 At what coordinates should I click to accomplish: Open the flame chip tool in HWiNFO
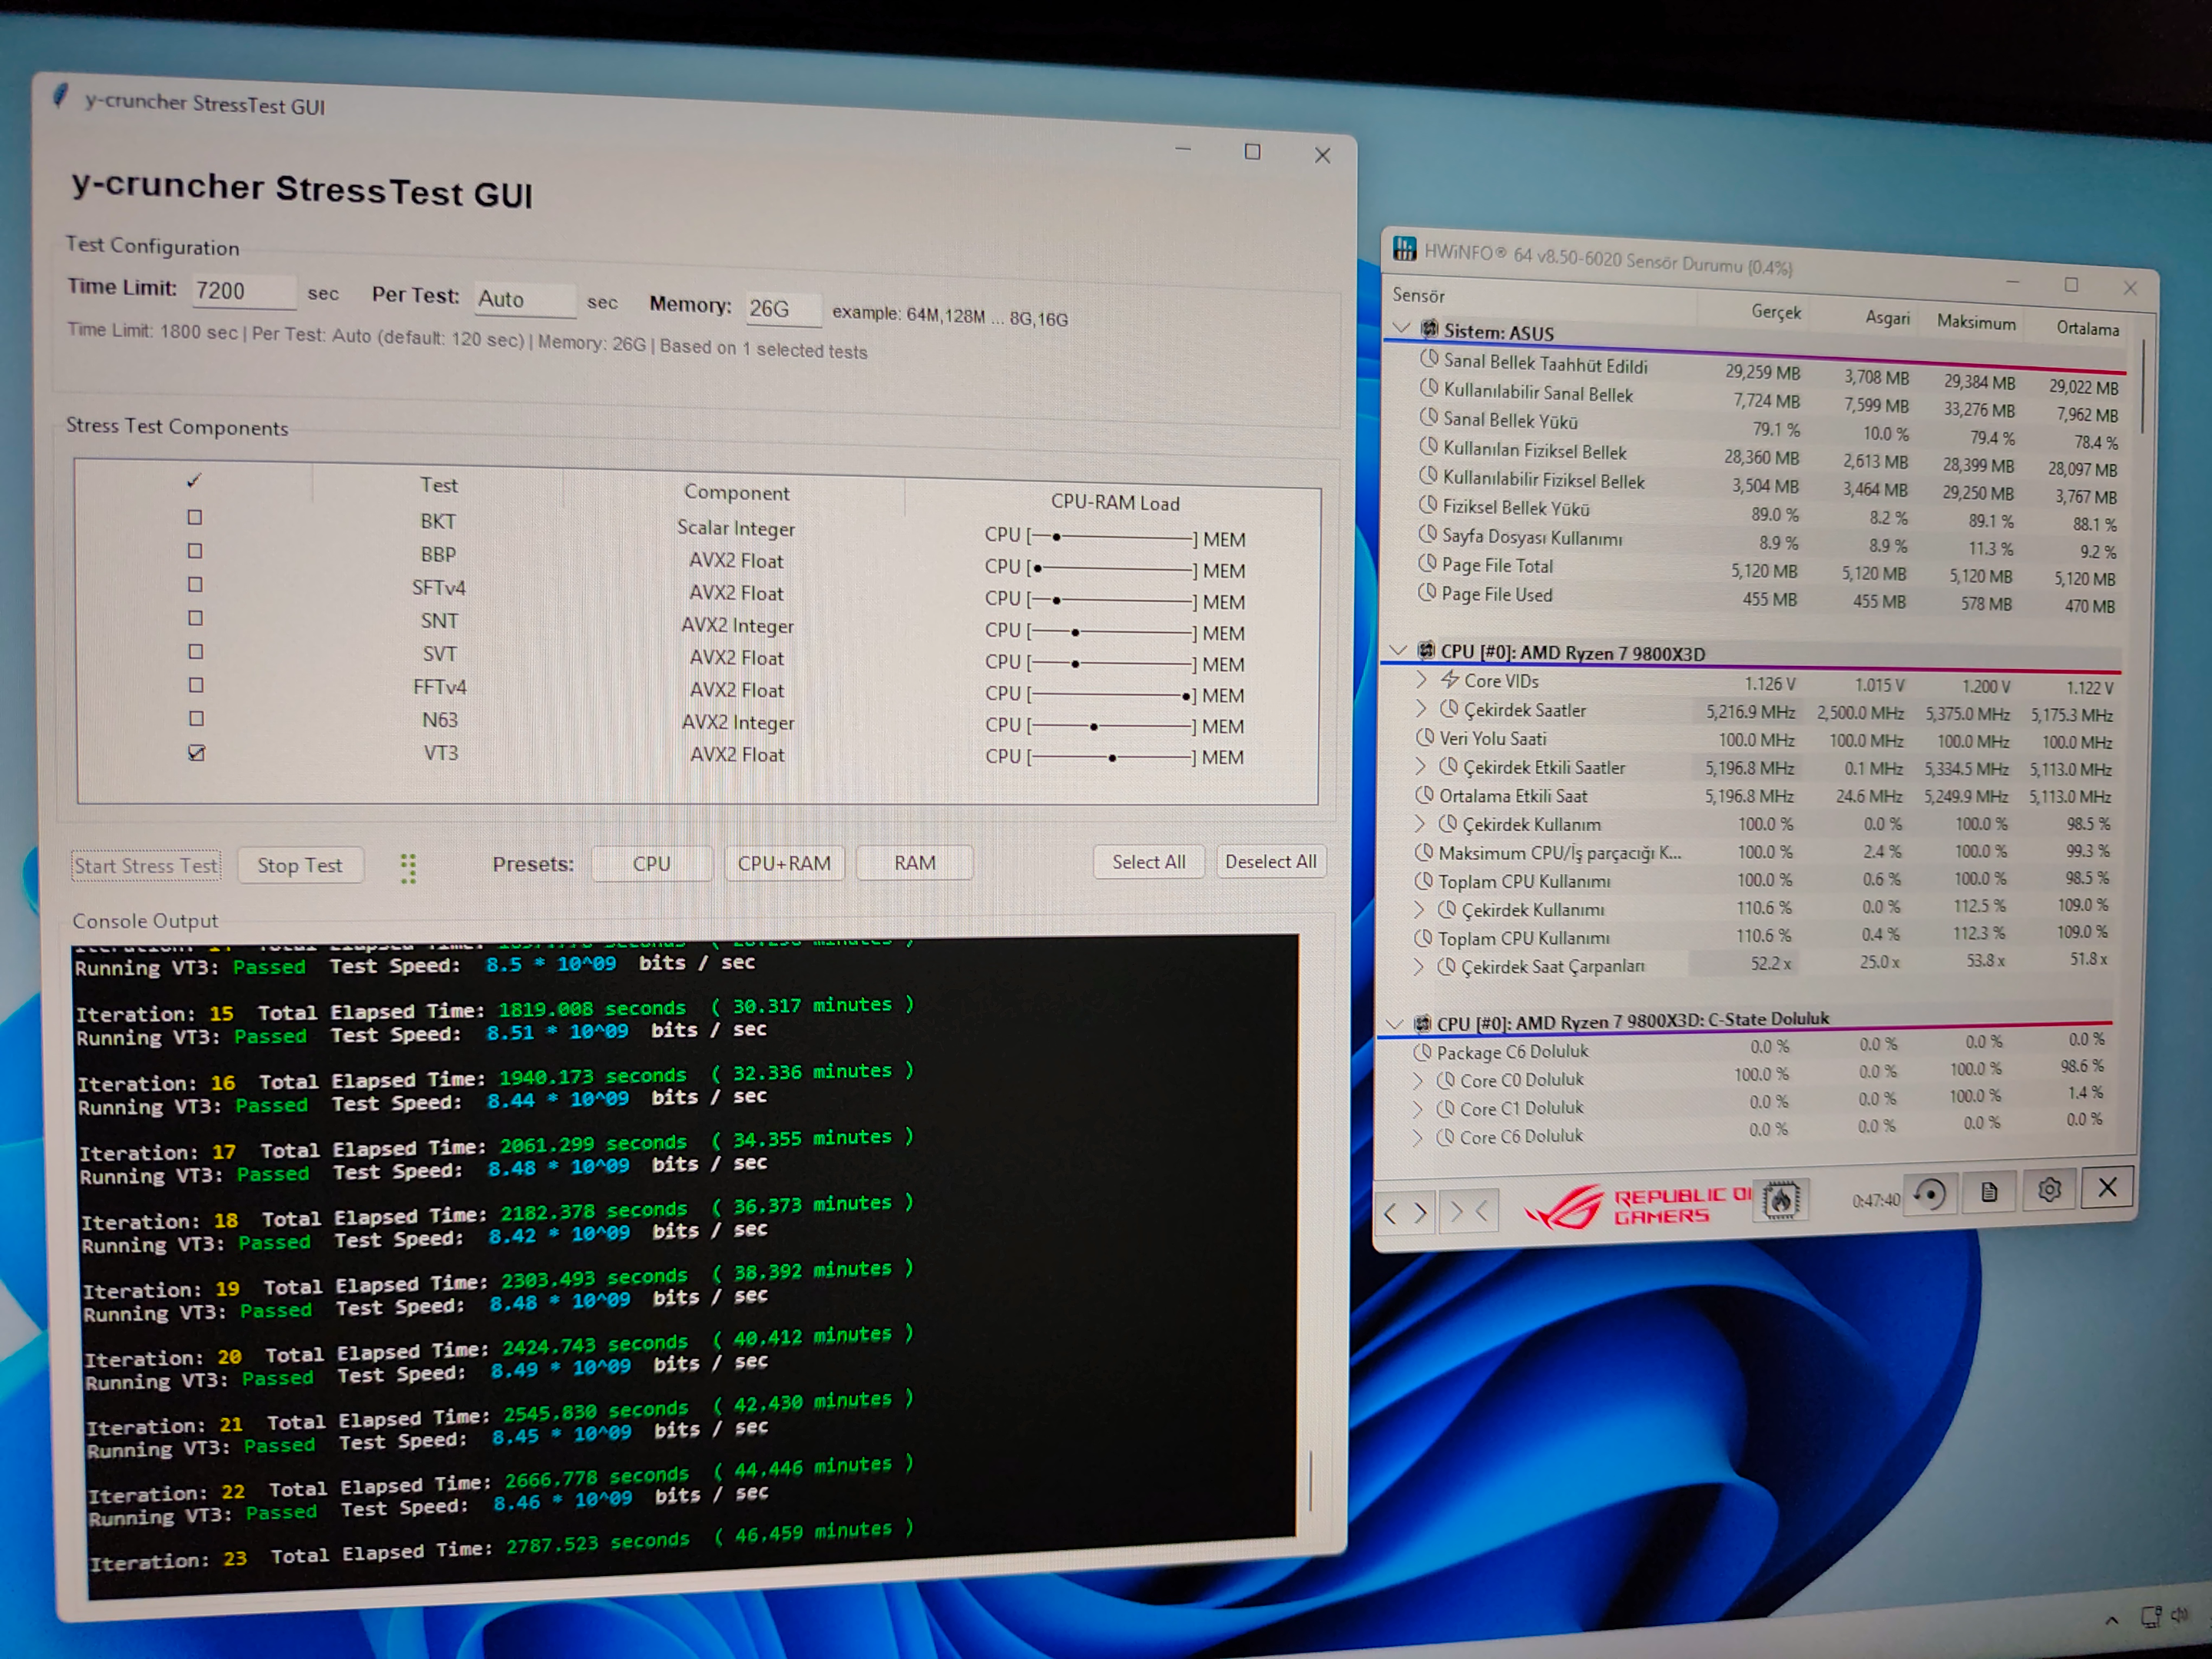coord(1781,1199)
